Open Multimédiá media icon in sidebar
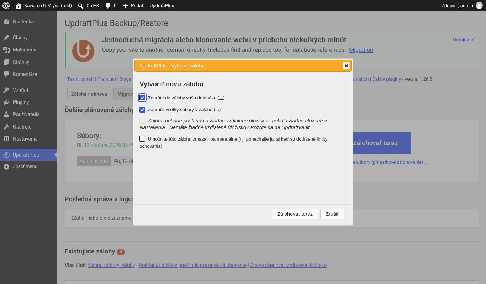Screen dimensions: 486x284 click(x=6, y=50)
